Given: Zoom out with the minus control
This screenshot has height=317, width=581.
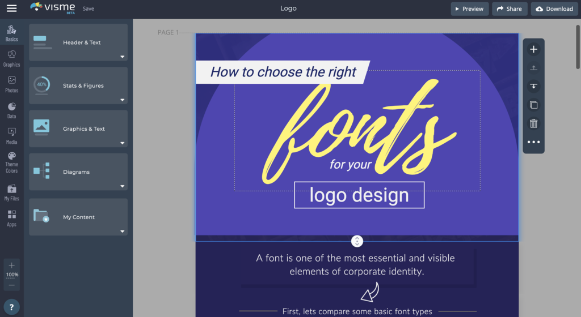Looking at the screenshot, I should [x=11, y=285].
